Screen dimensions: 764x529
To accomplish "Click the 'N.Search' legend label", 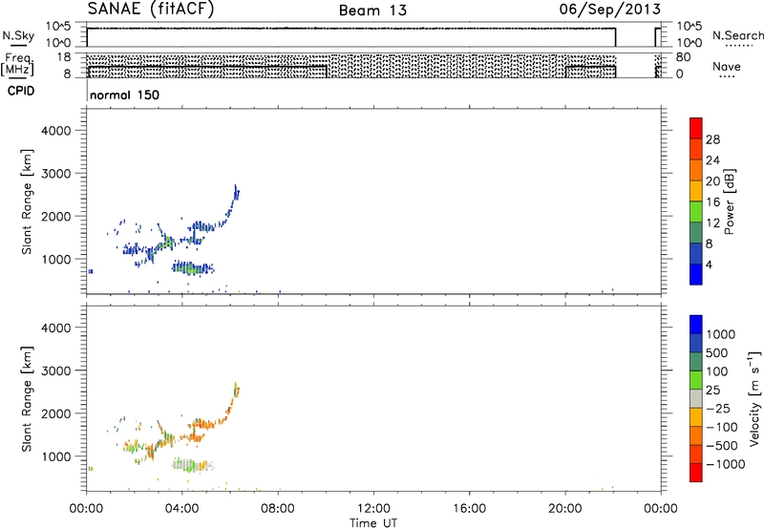I will click(x=737, y=35).
